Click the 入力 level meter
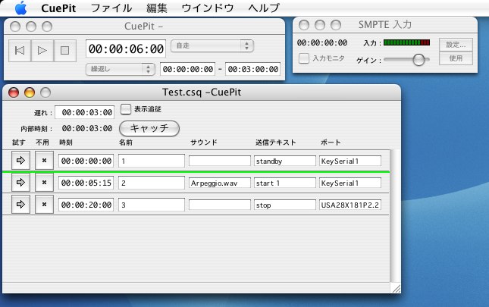 (x=406, y=42)
